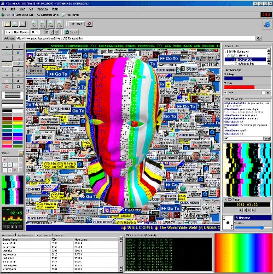Select the highlighted SYSTEM32 folder

[x=245, y=59]
